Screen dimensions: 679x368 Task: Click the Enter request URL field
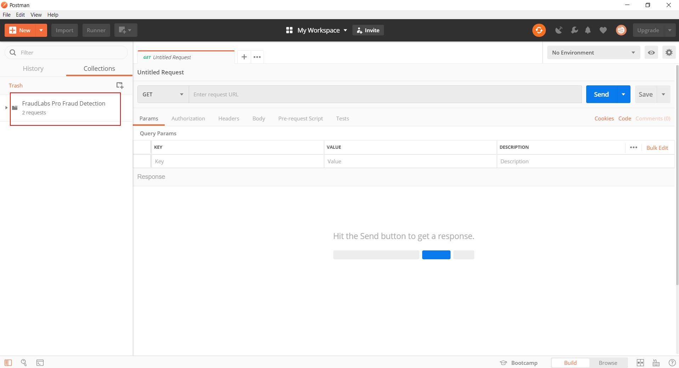coord(385,94)
